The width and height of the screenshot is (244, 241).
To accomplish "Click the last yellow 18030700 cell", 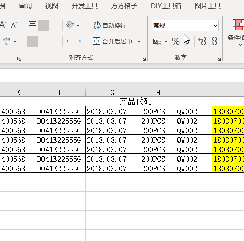I will point(228,168).
